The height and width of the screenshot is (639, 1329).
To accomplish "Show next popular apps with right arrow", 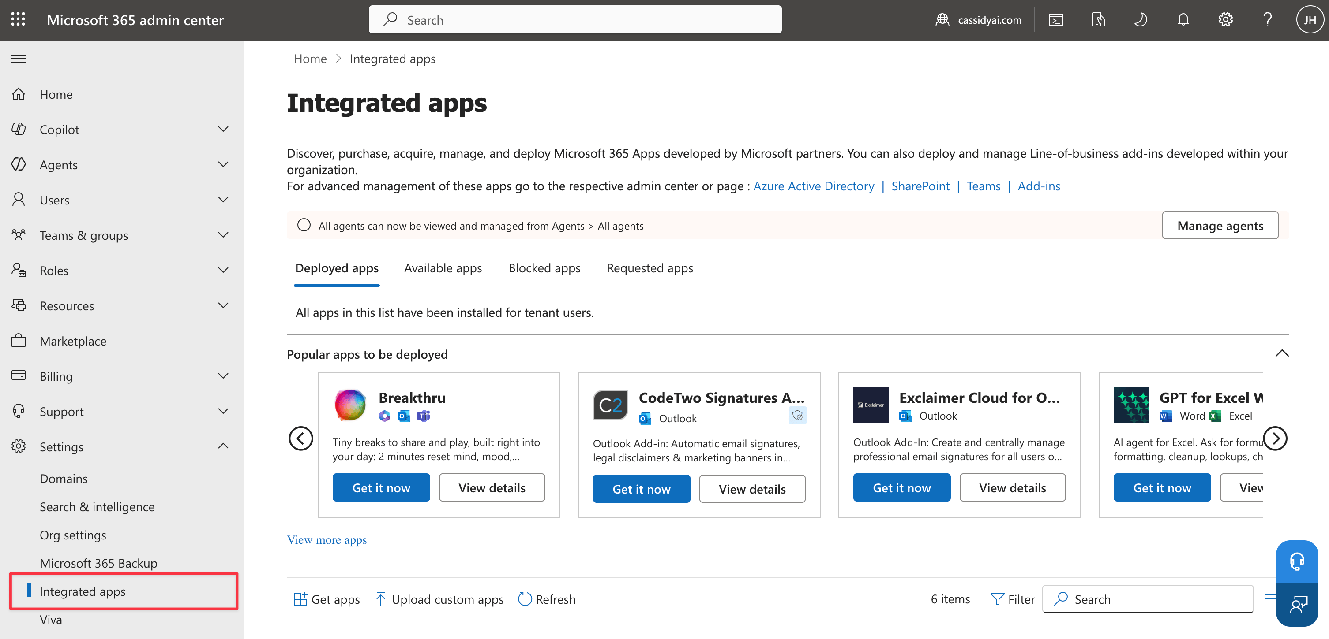I will click(1275, 438).
